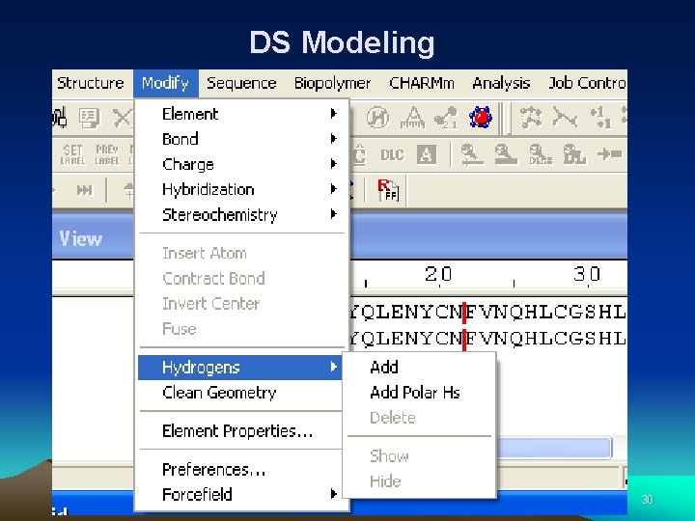This screenshot has height=521, width=695.
Task: Expand the Stereochemistry submenu
Action: [x=242, y=215]
